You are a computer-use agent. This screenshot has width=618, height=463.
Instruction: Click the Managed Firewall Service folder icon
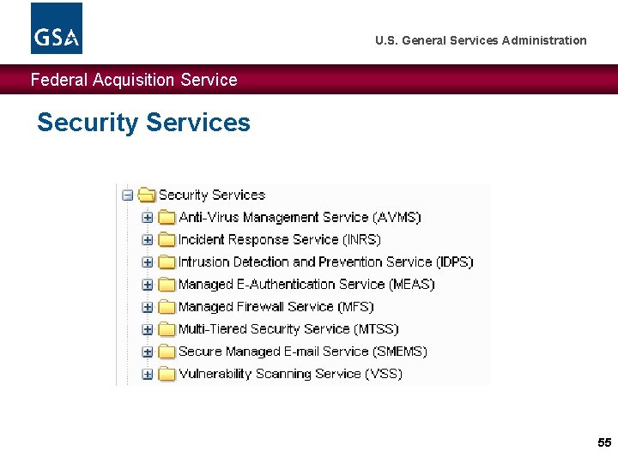(167, 307)
